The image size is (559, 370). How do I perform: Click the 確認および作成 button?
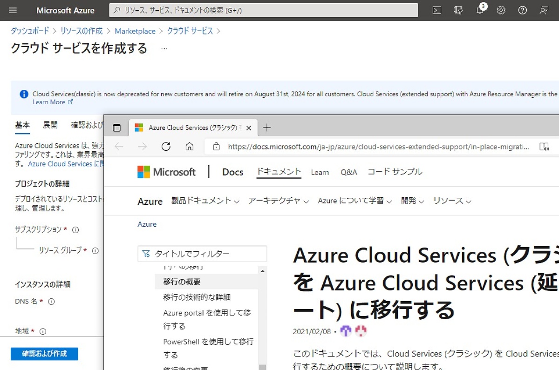[44, 354]
